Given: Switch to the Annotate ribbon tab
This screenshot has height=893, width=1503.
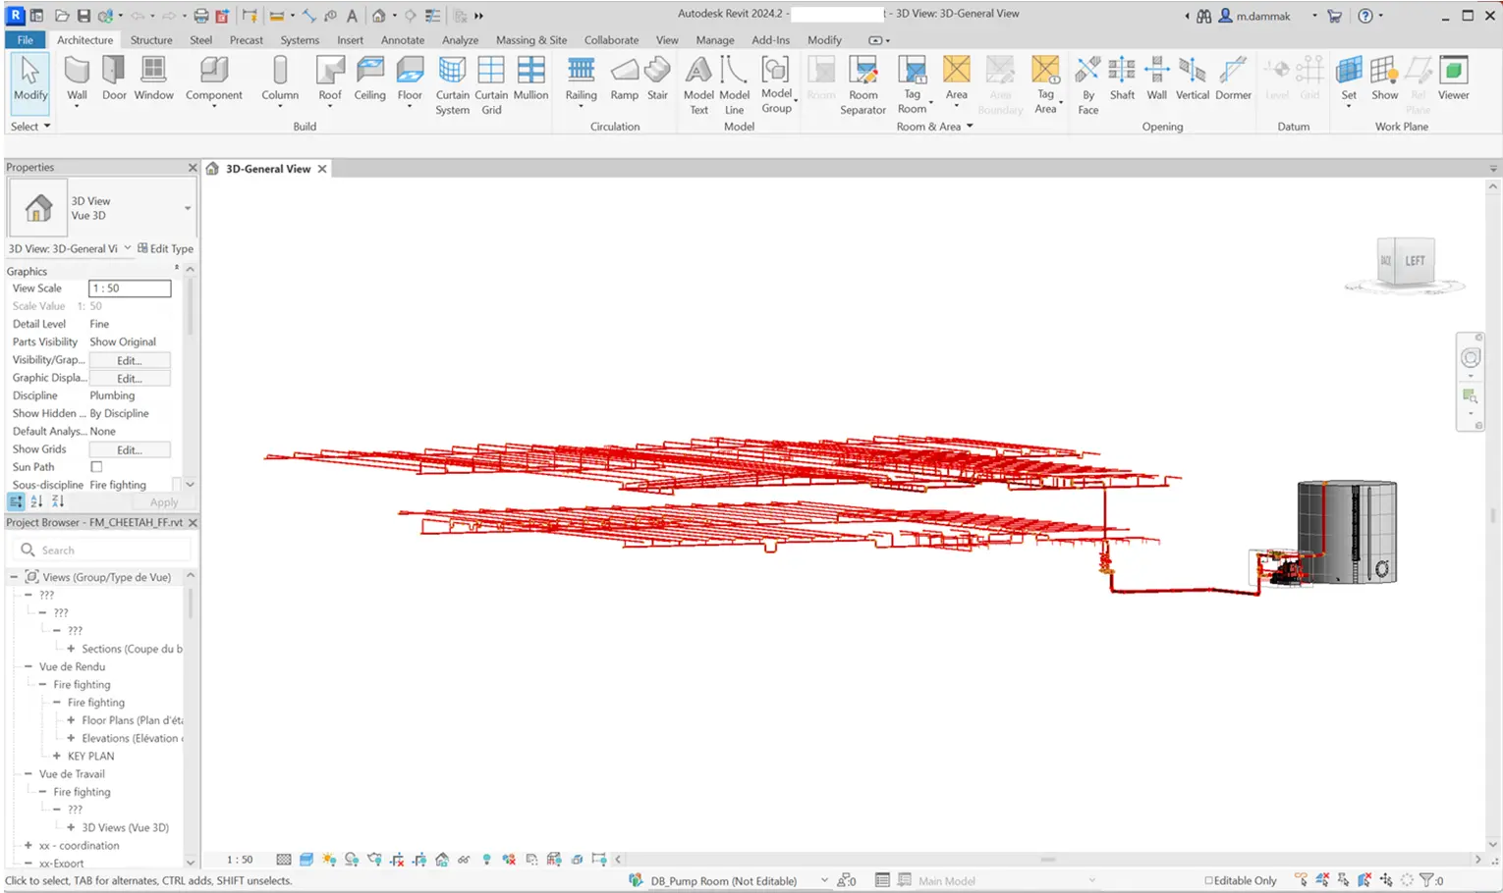Looking at the screenshot, I should point(403,40).
